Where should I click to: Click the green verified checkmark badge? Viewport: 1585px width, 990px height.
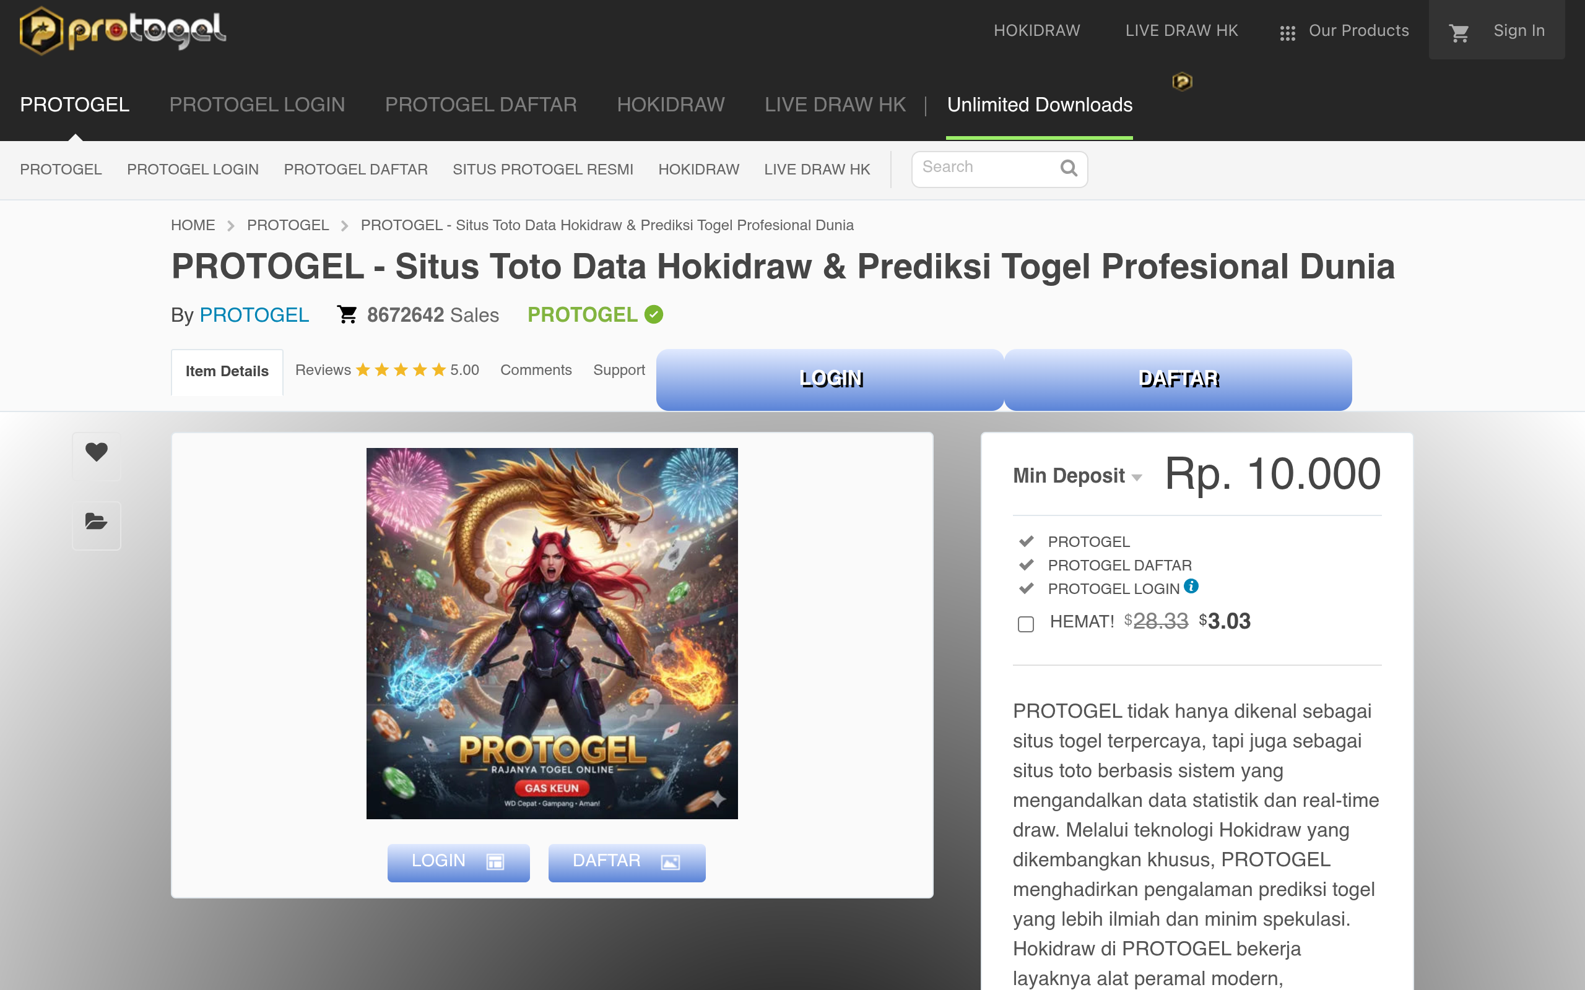654,315
